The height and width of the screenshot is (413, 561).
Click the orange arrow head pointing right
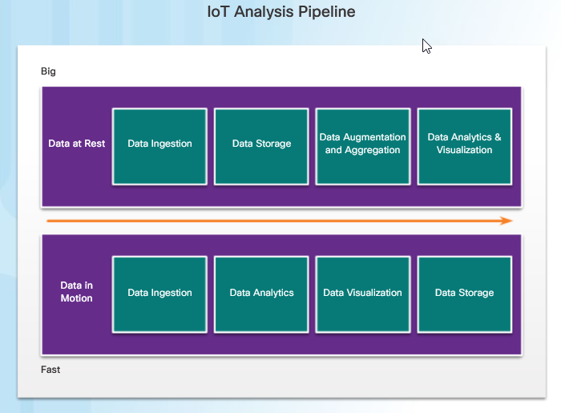[507, 221]
